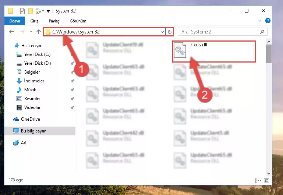Expand the ribbon with the chevron
Viewport: 283px width, 195px height.
(260, 21)
